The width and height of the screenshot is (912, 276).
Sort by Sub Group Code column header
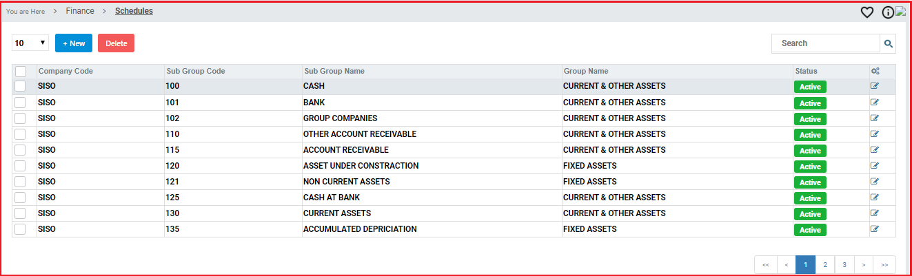click(x=196, y=72)
